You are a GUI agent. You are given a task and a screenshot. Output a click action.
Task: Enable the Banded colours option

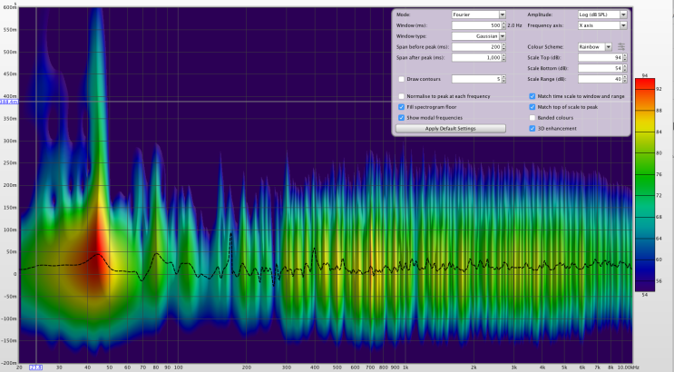tap(532, 117)
